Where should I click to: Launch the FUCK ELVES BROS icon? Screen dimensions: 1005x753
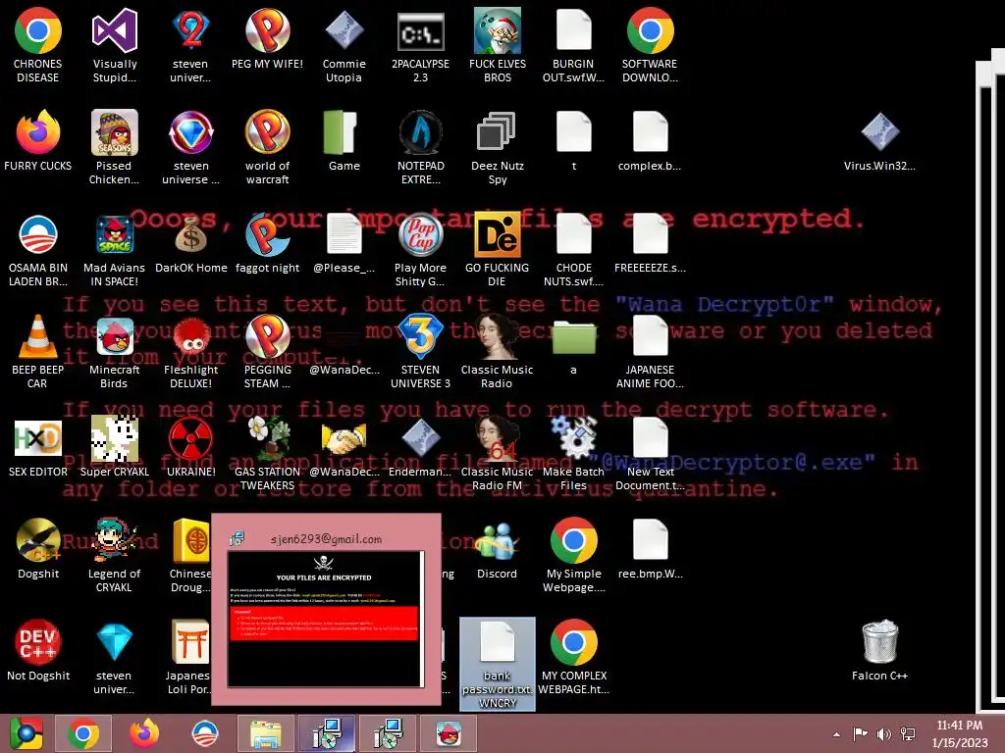point(497,30)
